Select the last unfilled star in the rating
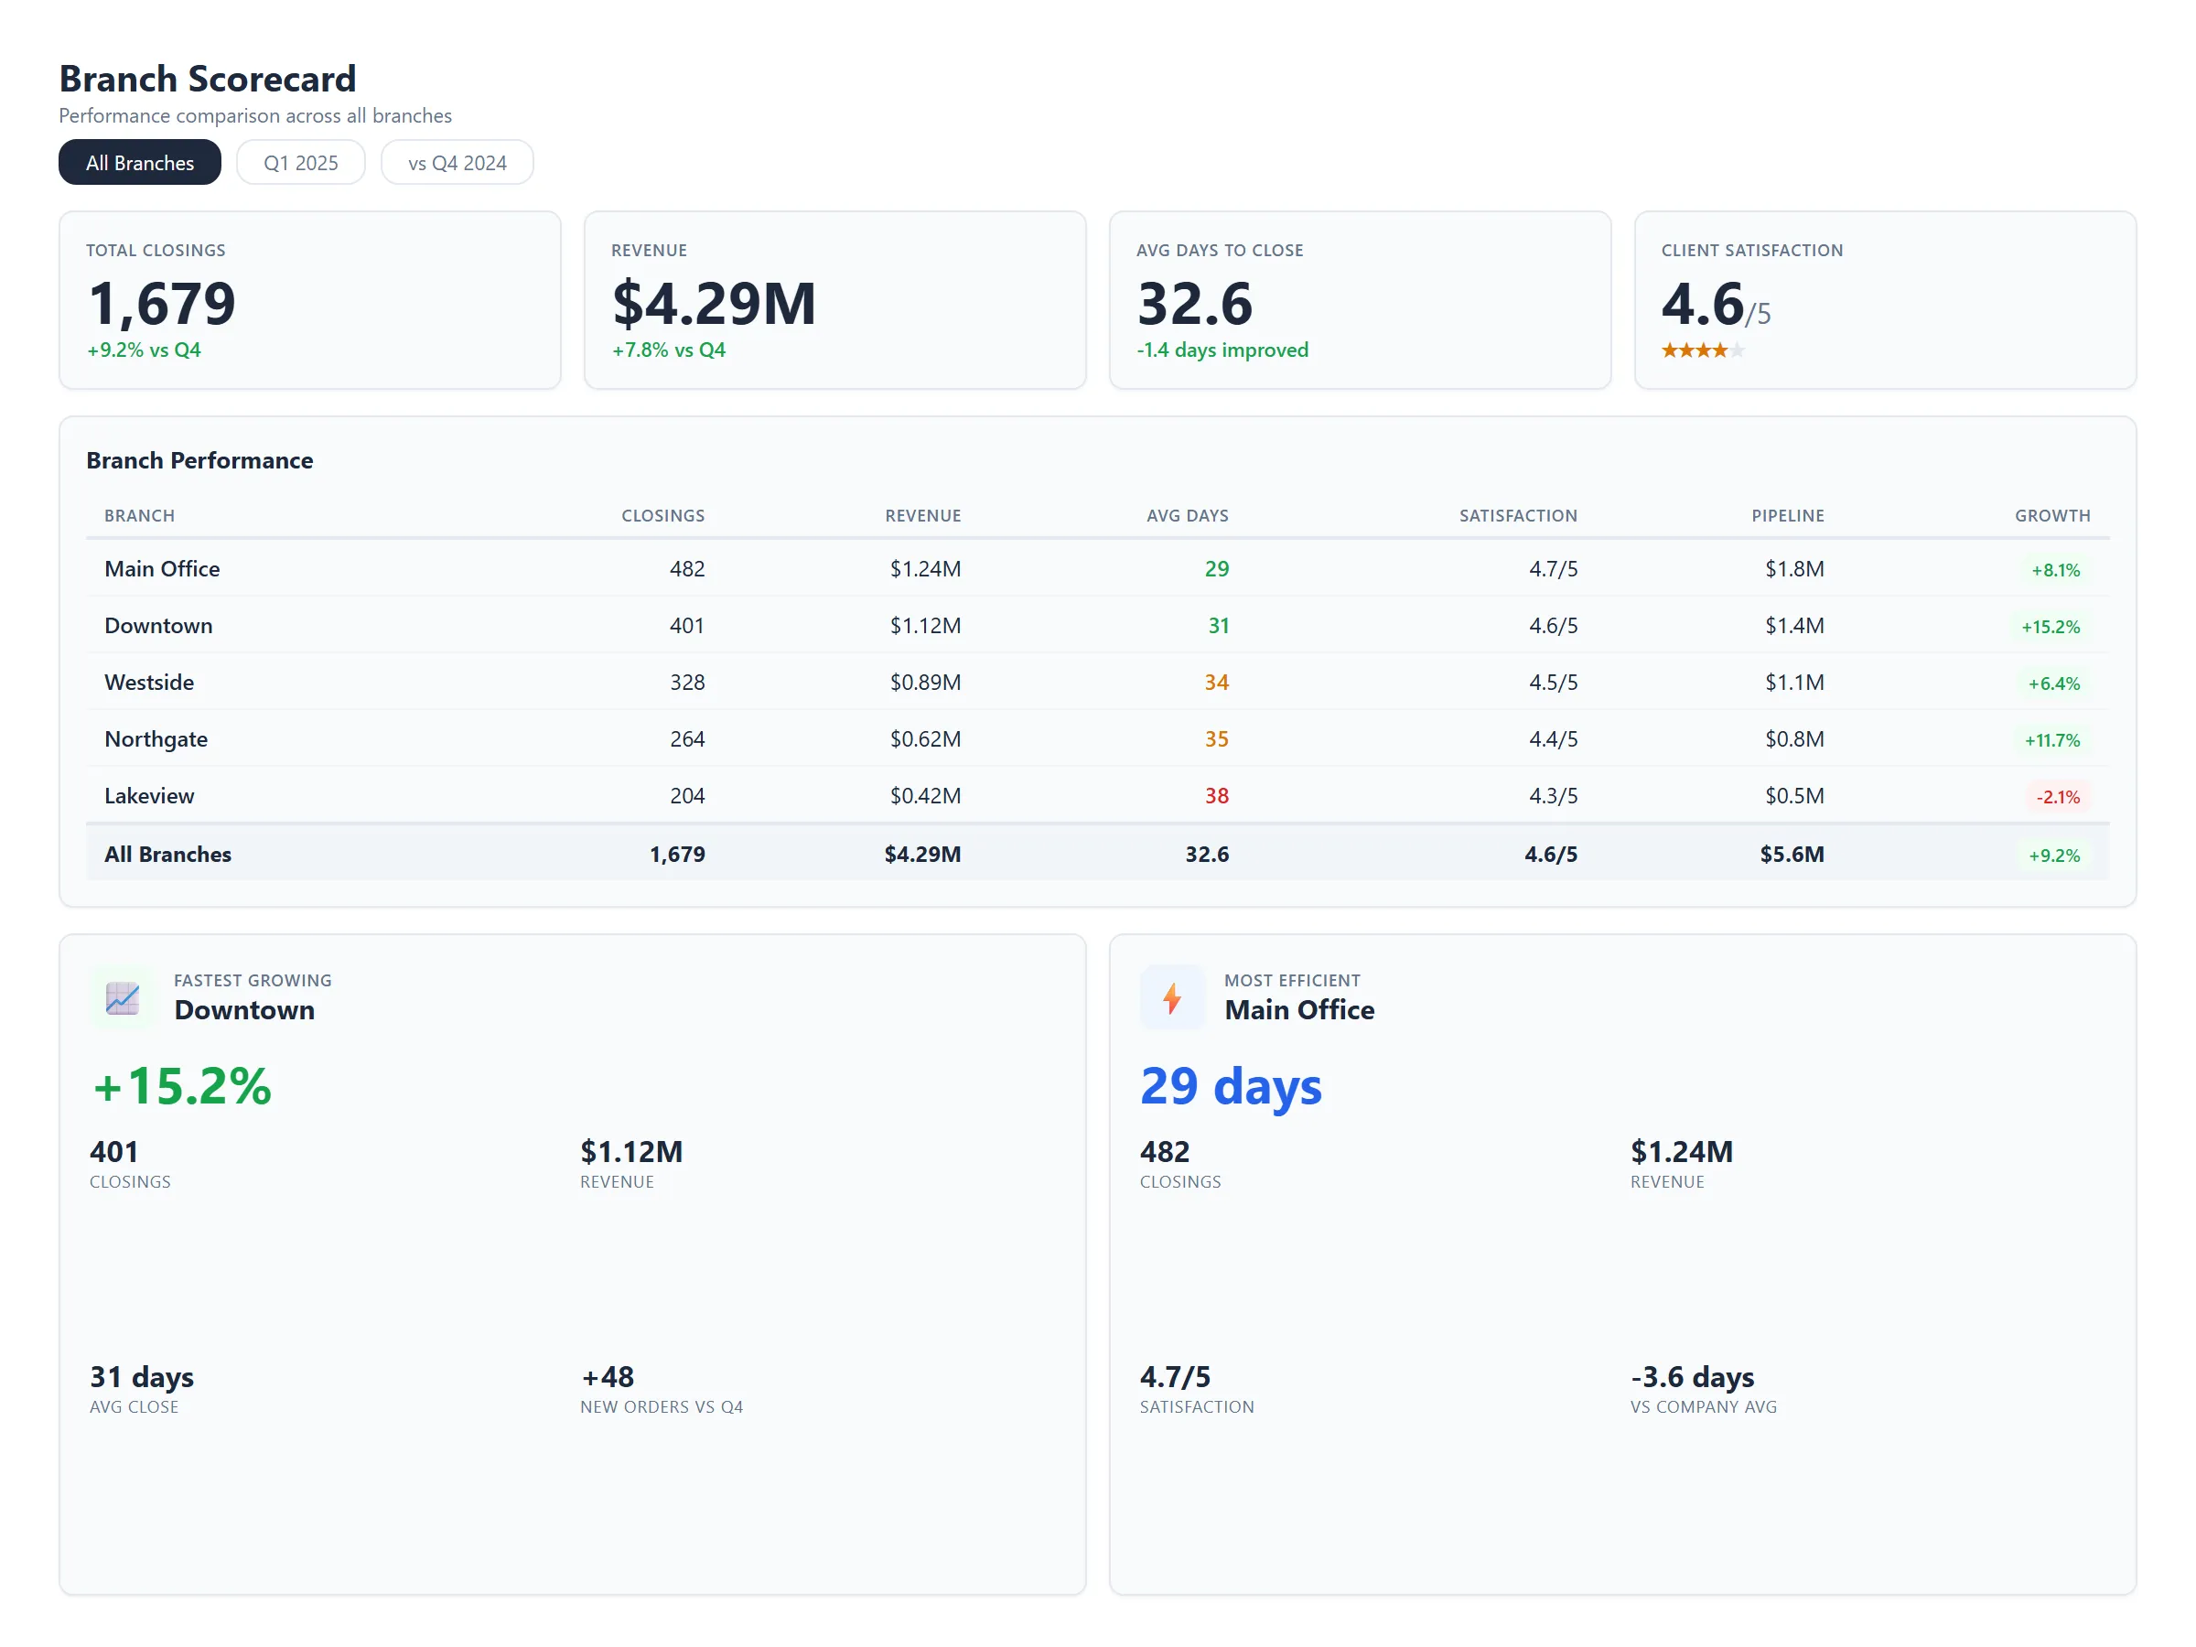 [x=1739, y=350]
